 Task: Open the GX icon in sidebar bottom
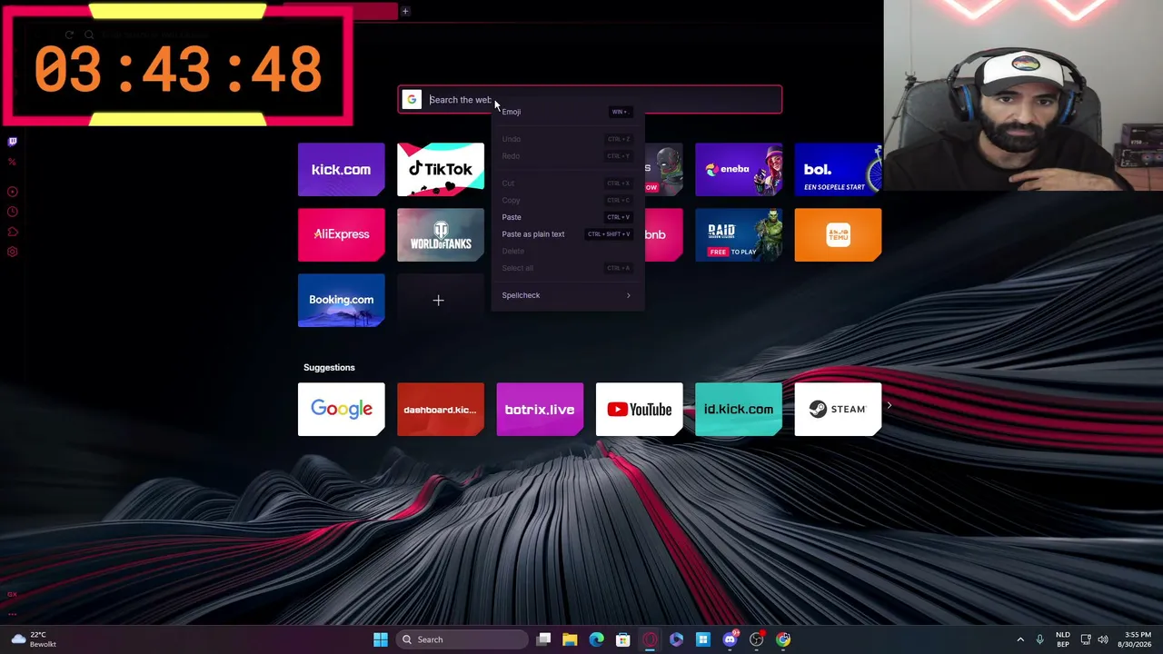coord(13,595)
